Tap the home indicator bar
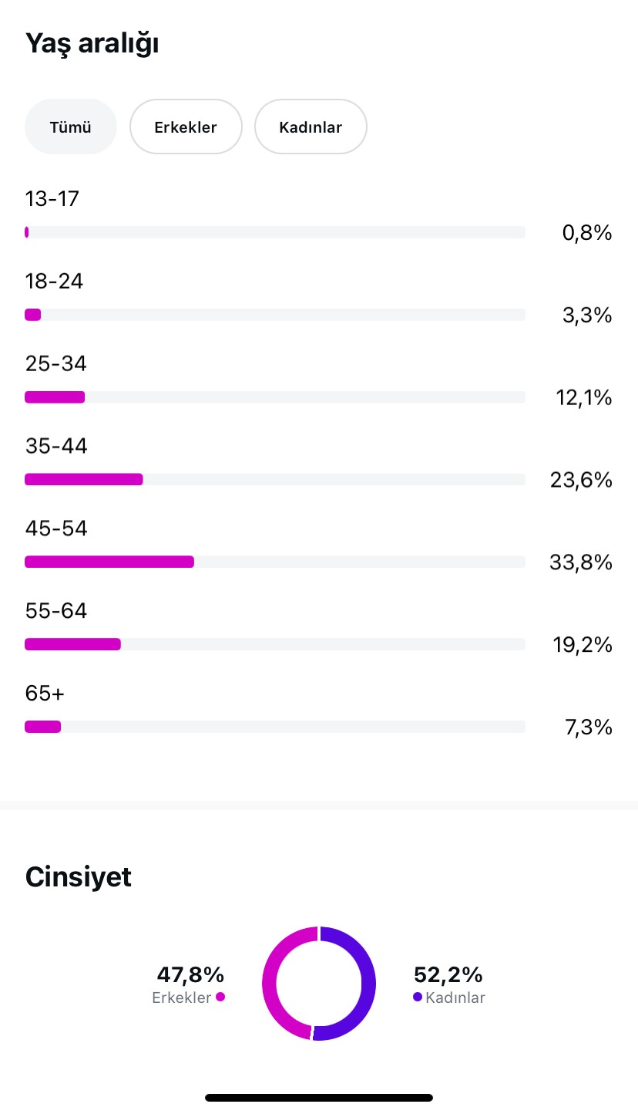Image resolution: width=638 pixels, height=1114 pixels. click(319, 1098)
